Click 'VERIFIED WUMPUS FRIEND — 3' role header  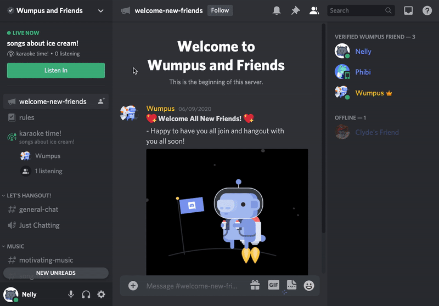pyautogui.click(x=375, y=37)
